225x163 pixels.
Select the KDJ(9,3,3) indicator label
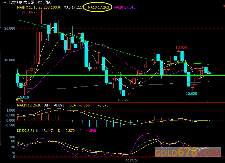(x=25, y=131)
